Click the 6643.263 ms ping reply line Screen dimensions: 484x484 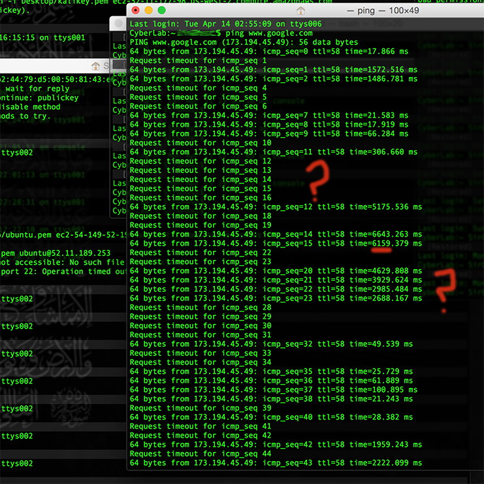[x=276, y=234]
